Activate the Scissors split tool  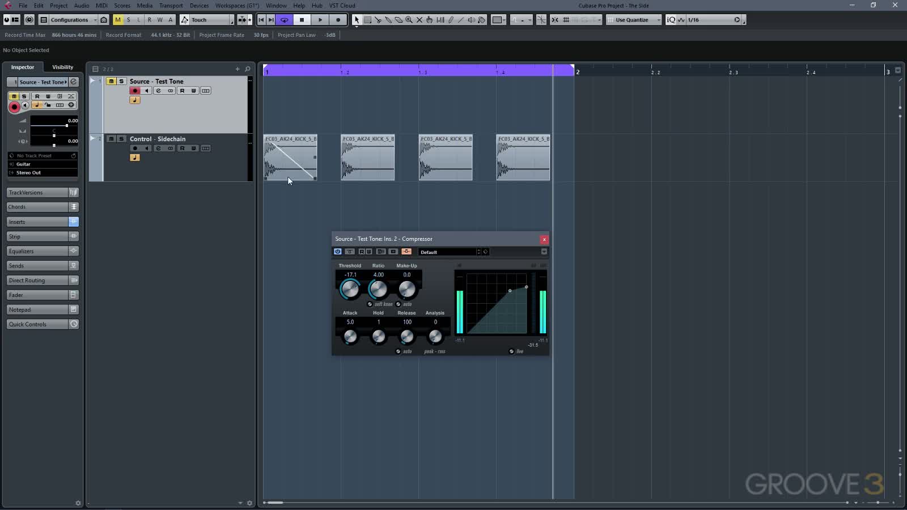[x=379, y=19]
